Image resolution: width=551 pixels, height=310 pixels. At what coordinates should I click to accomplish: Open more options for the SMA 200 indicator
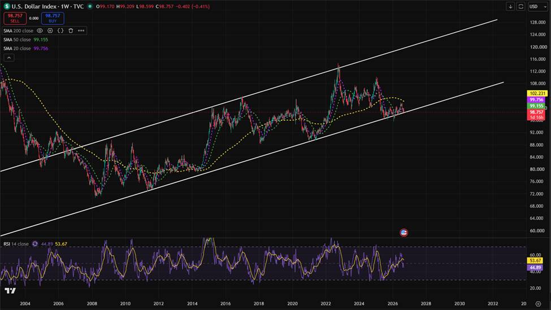pos(81,30)
